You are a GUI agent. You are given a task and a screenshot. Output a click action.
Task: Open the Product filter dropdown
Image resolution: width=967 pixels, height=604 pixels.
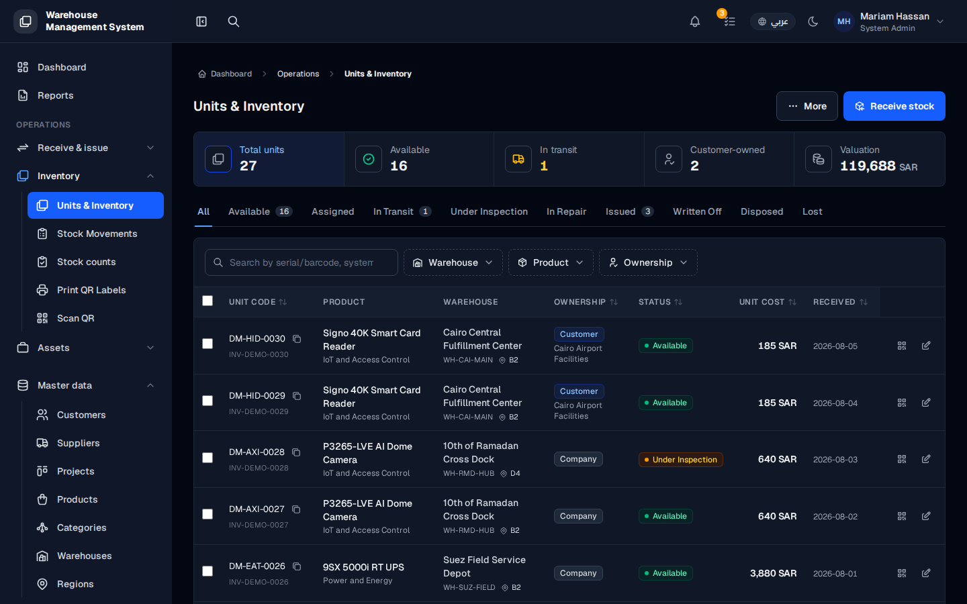551,262
